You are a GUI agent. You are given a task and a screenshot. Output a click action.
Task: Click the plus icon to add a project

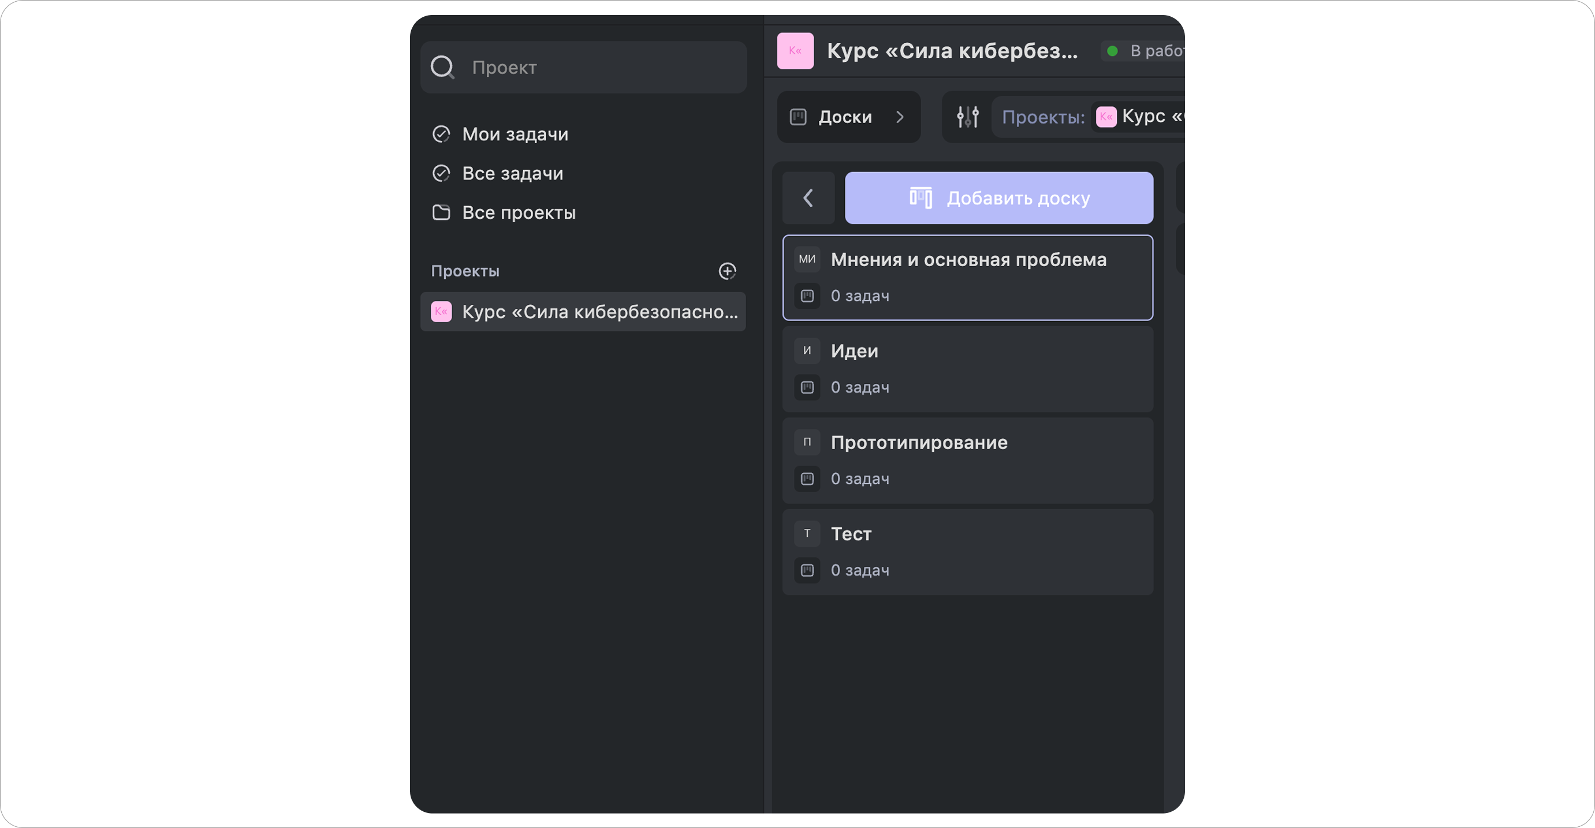pyautogui.click(x=728, y=271)
